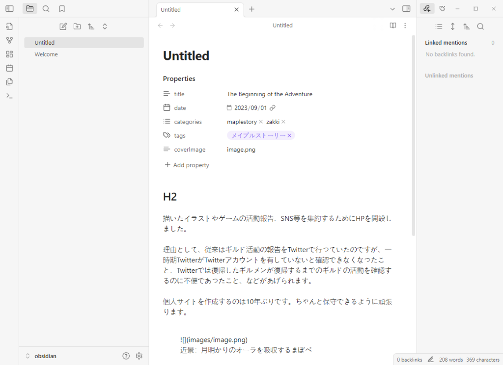Click the new note icon
The height and width of the screenshot is (365, 503).
pyautogui.click(x=63, y=26)
